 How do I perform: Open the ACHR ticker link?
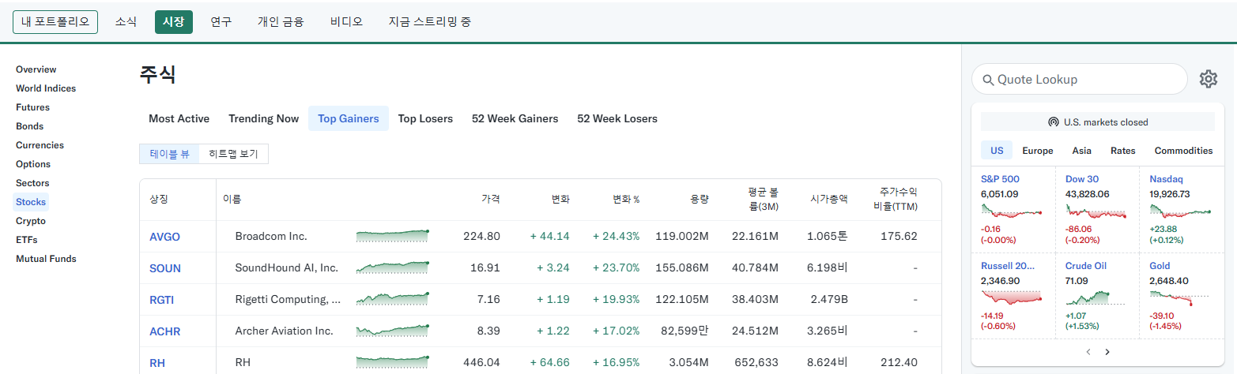coord(165,331)
